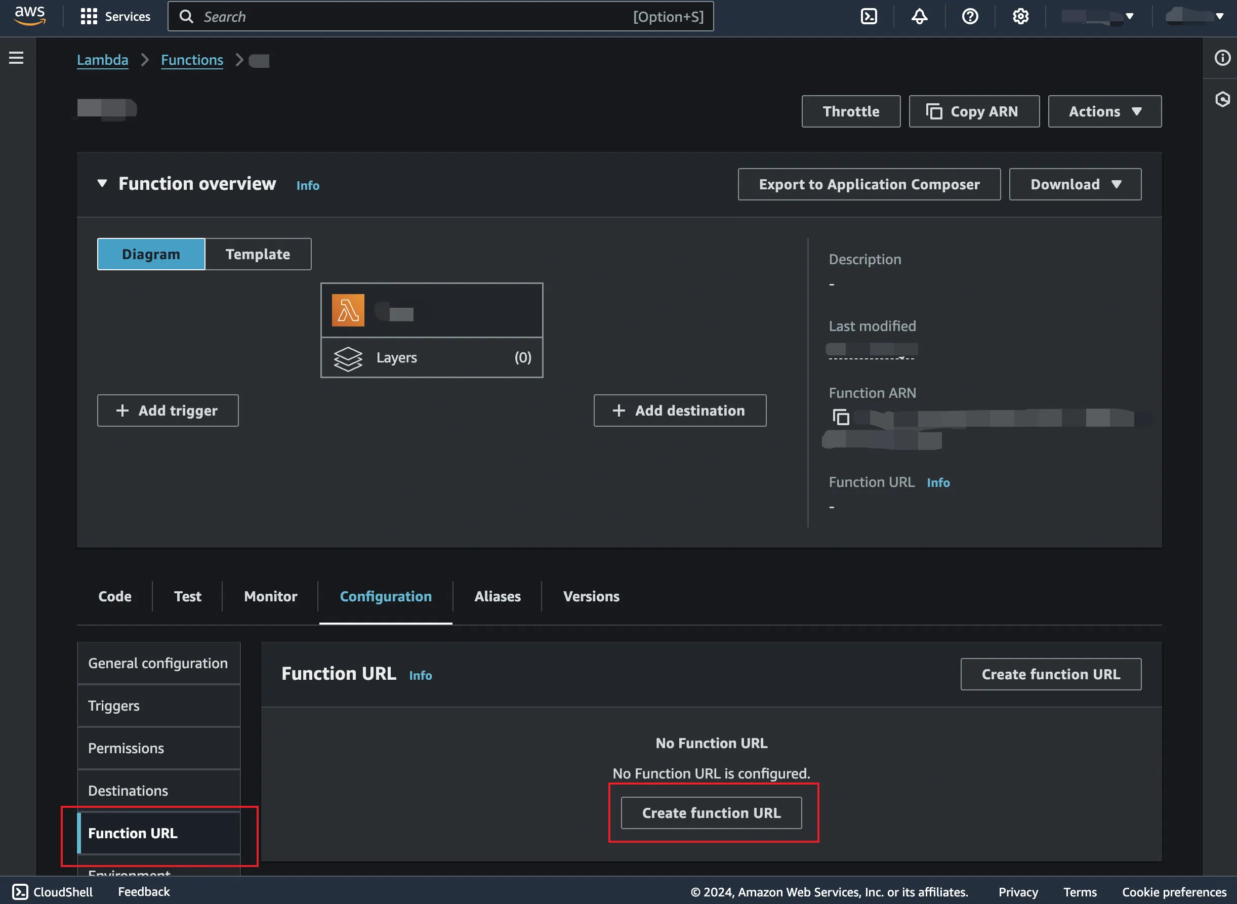Open the hamburger side navigation menu
The width and height of the screenshot is (1237, 904).
coord(16,58)
